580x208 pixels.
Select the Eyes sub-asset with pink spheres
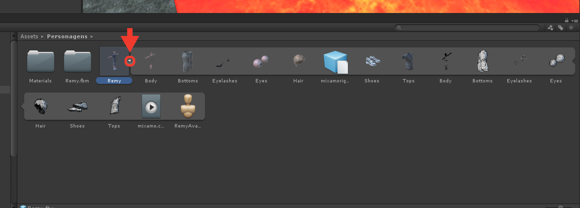tap(261, 62)
